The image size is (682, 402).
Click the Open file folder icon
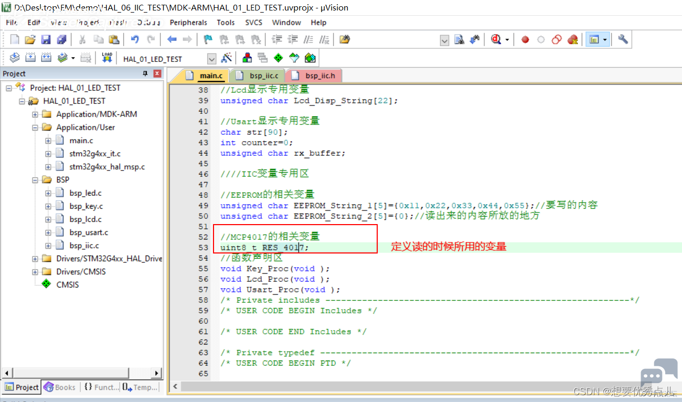point(30,39)
